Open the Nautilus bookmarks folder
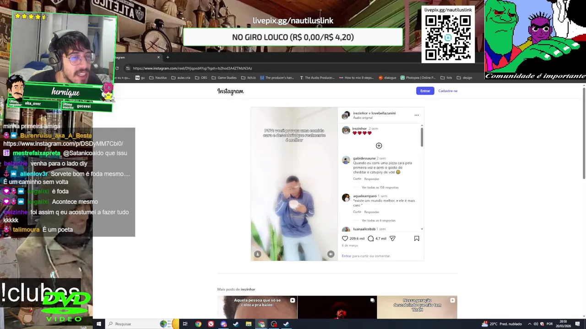The height and width of the screenshot is (329, 586). (x=158, y=78)
